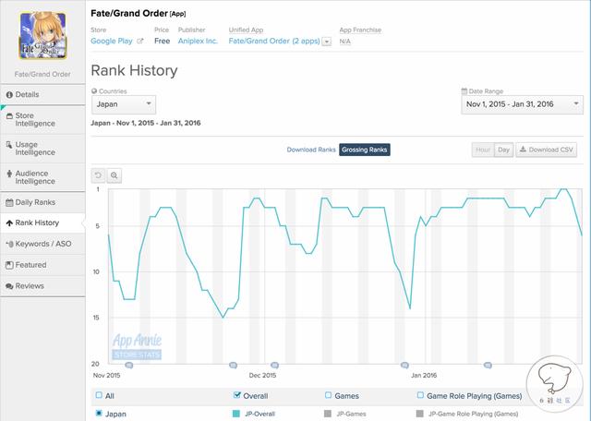
Task: Click the chart reset (undo) icon
Action: [99, 174]
